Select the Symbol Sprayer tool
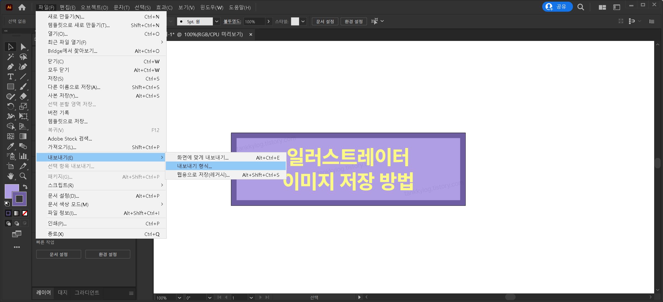Image resolution: width=663 pixels, height=302 pixels. pyautogui.click(x=11, y=156)
